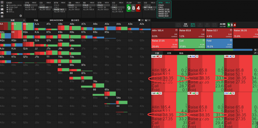Click the heart favorites icon
258x128 pixels.
(139, 20)
